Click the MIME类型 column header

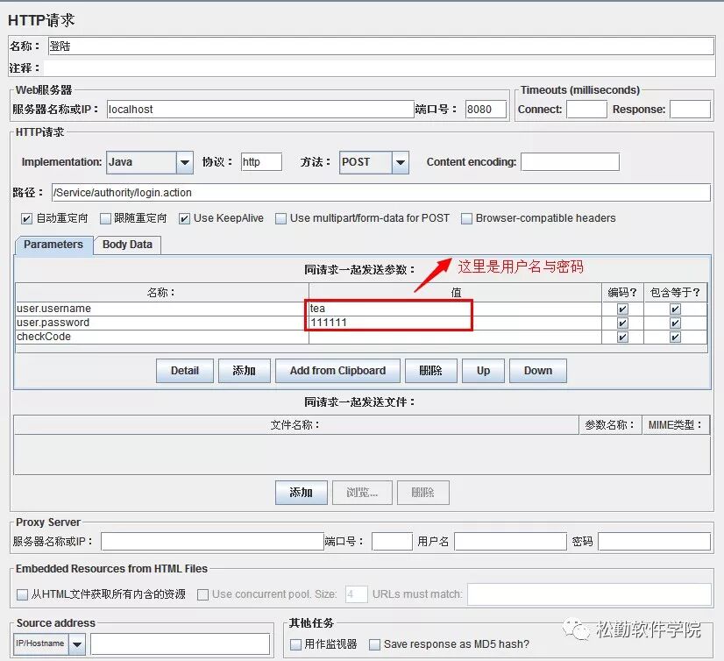point(676,425)
